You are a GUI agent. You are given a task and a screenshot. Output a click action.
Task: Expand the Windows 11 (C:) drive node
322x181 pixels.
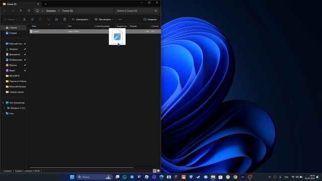tap(5, 108)
